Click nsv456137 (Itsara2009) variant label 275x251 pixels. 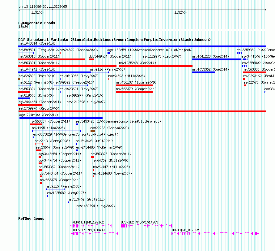pos(136,82)
